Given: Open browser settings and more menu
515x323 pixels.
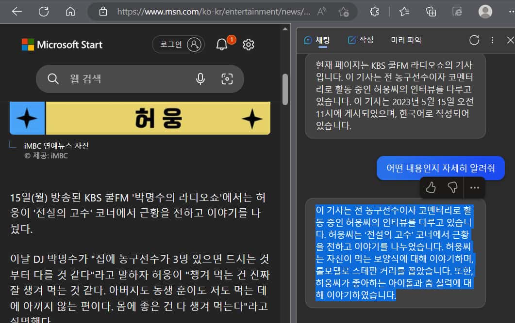Looking at the screenshot, I should click(511, 12).
